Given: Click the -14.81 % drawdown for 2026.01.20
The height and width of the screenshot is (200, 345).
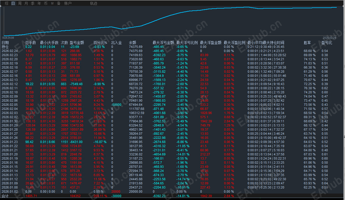Looking at the screenshot, I should [x=183, y=154].
